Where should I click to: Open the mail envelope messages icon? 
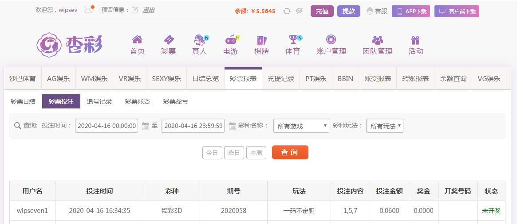88,10
